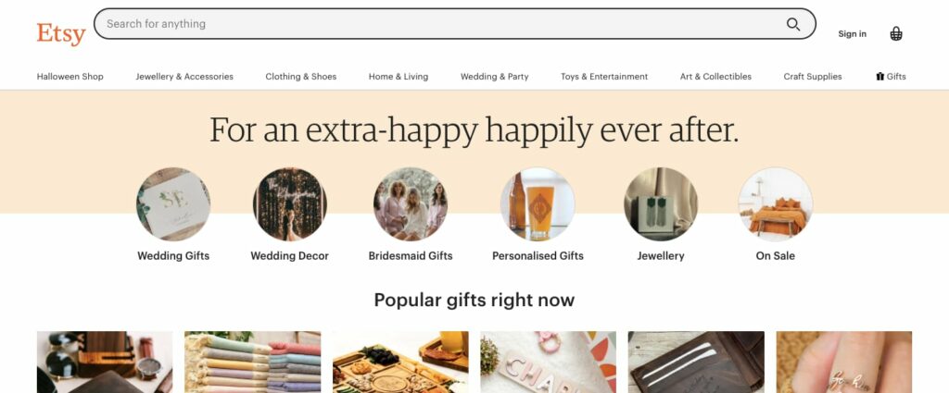The image size is (949, 393).
Task: Open the Bridesmaid Gifts circle image
Action: click(411, 204)
